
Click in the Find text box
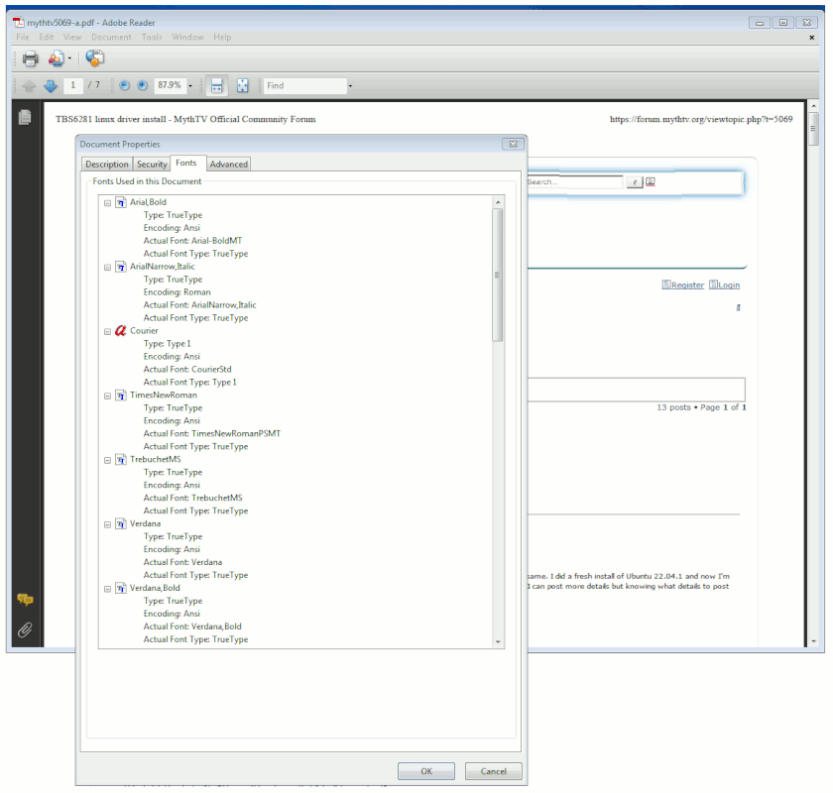coord(305,85)
